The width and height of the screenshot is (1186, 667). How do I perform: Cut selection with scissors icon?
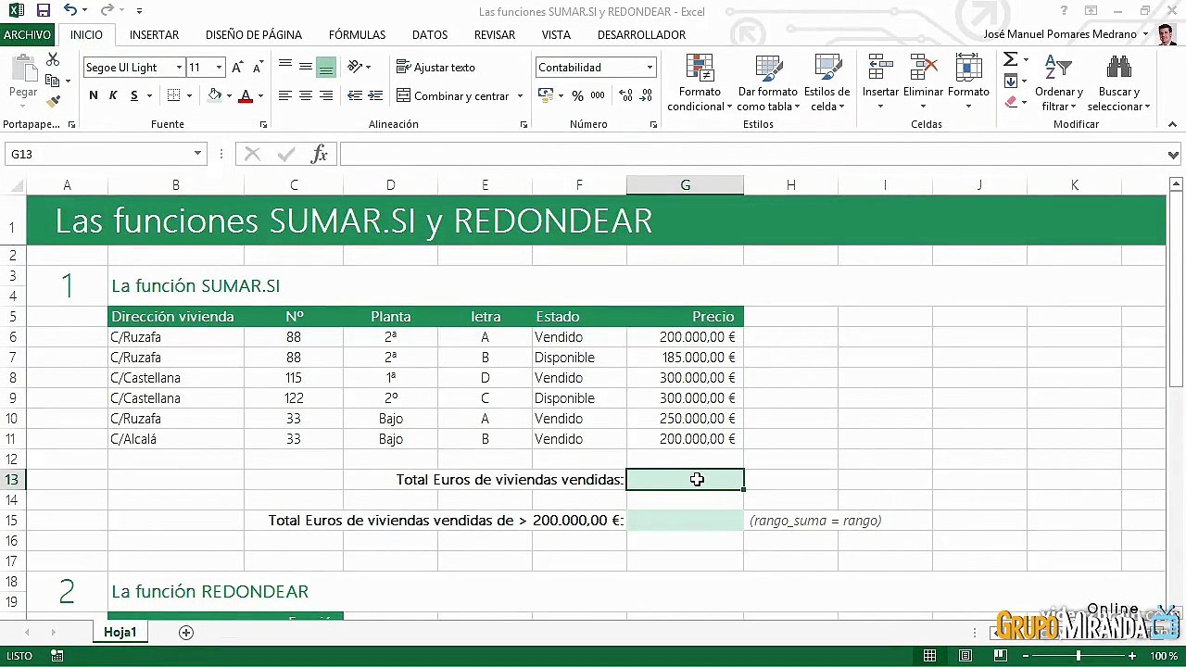(53, 59)
